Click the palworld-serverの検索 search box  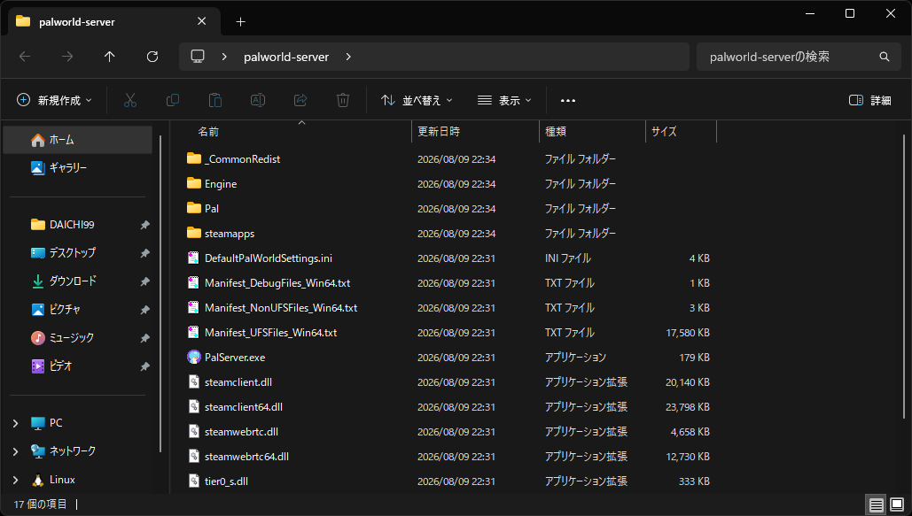click(x=799, y=57)
